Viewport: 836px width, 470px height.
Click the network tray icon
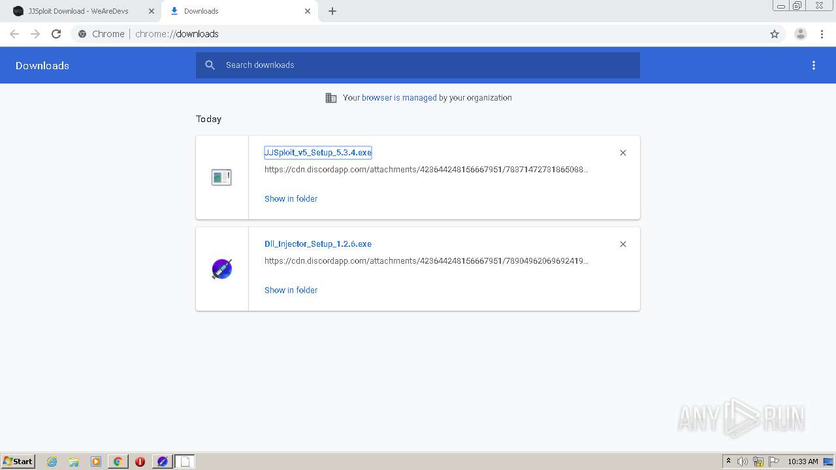758,462
